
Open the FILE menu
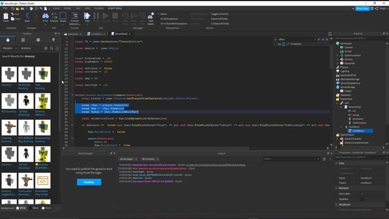5,9
